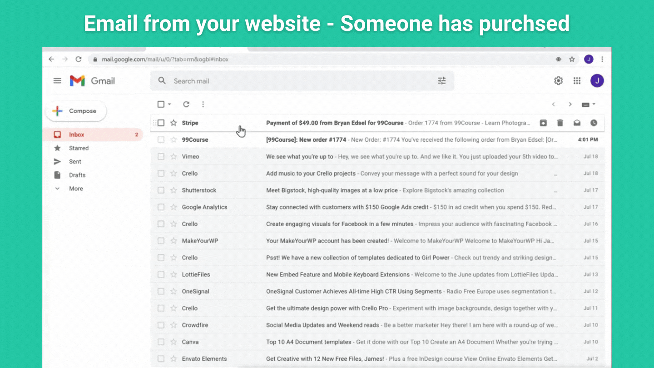Open the Google apps grid
The image size is (654, 368).
577,81
